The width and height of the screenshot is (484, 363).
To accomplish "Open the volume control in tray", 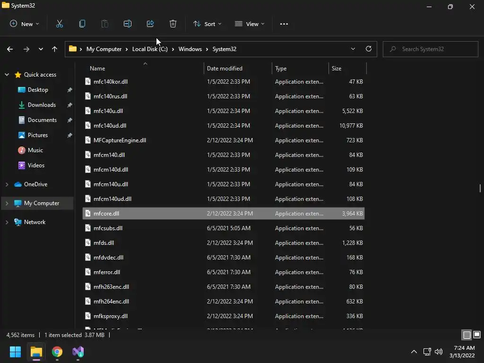I will pyautogui.click(x=439, y=352).
